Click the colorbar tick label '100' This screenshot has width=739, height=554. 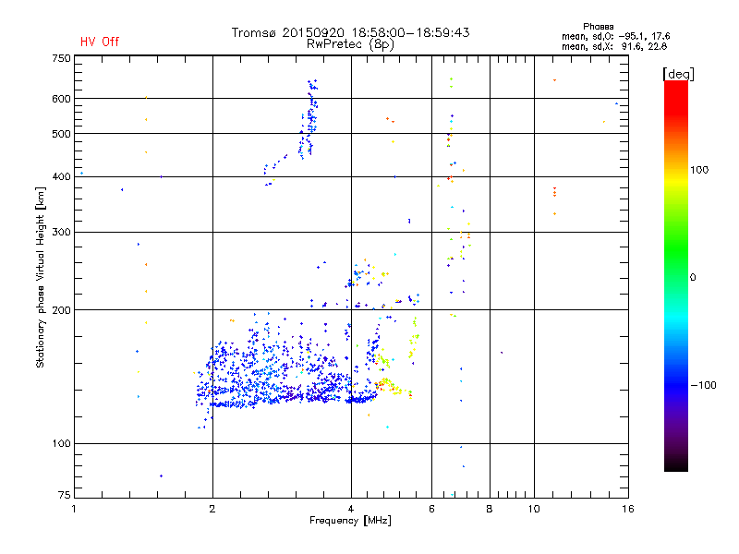point(699,170)
